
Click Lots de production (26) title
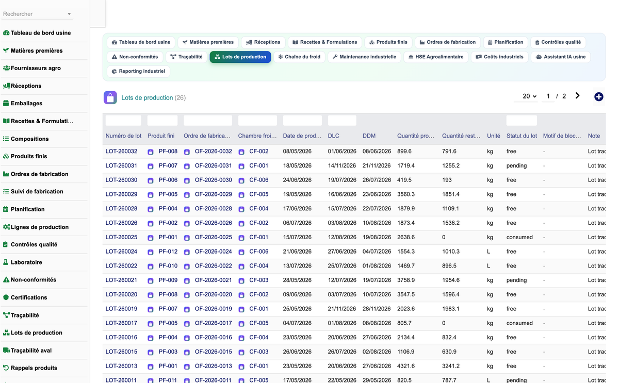(153, 98)
